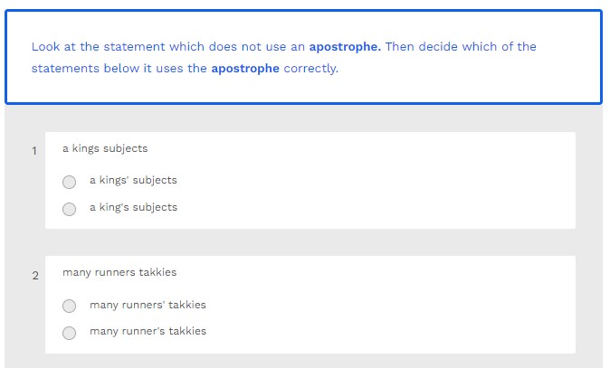
Task: Click the answer label text "a kings' subjects"
Action: pos(133,181)
